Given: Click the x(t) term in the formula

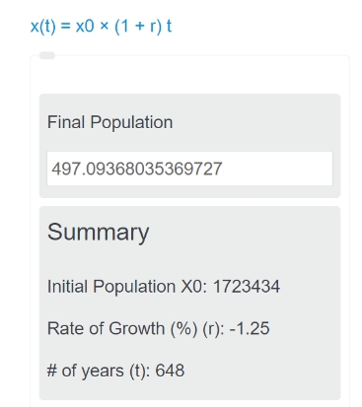Looking at the screenshot, I should [x=43, y=26].
